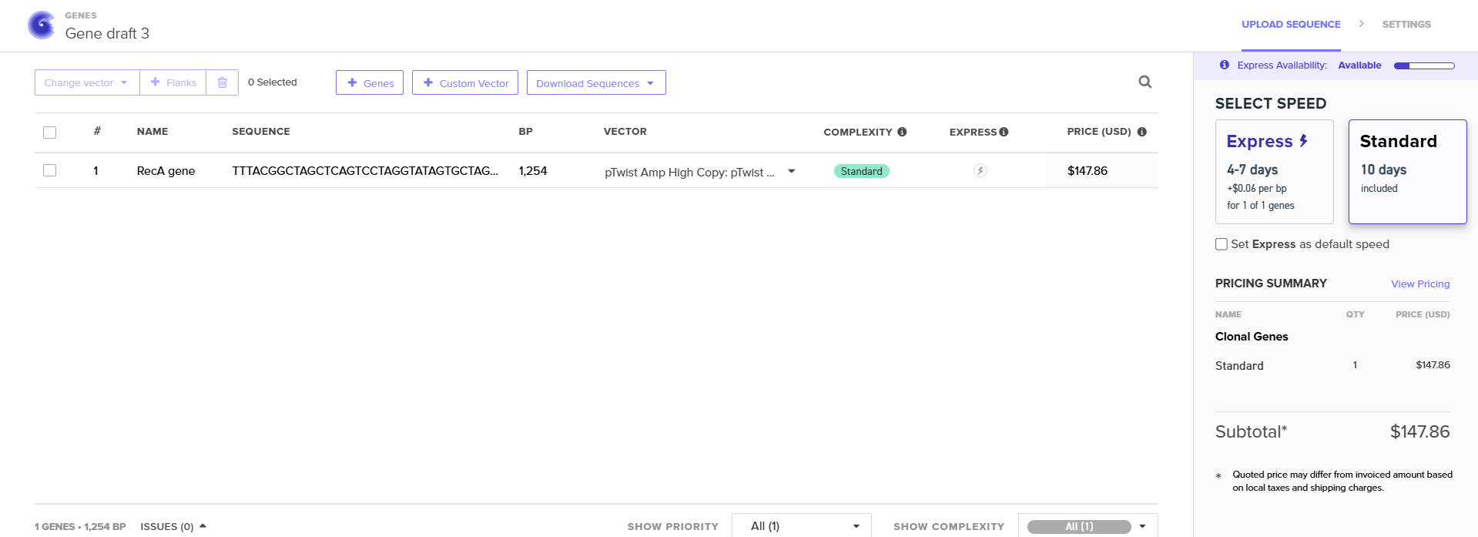This screenshot has width=1478, height=537.
Task: Go to the Settings step
Action: point(1406,25)
